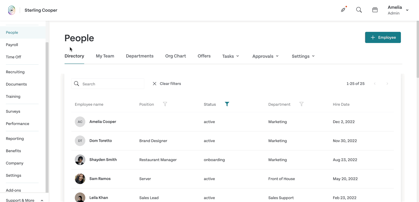Click Sam Ramos's avatar picture

point(80,179)
